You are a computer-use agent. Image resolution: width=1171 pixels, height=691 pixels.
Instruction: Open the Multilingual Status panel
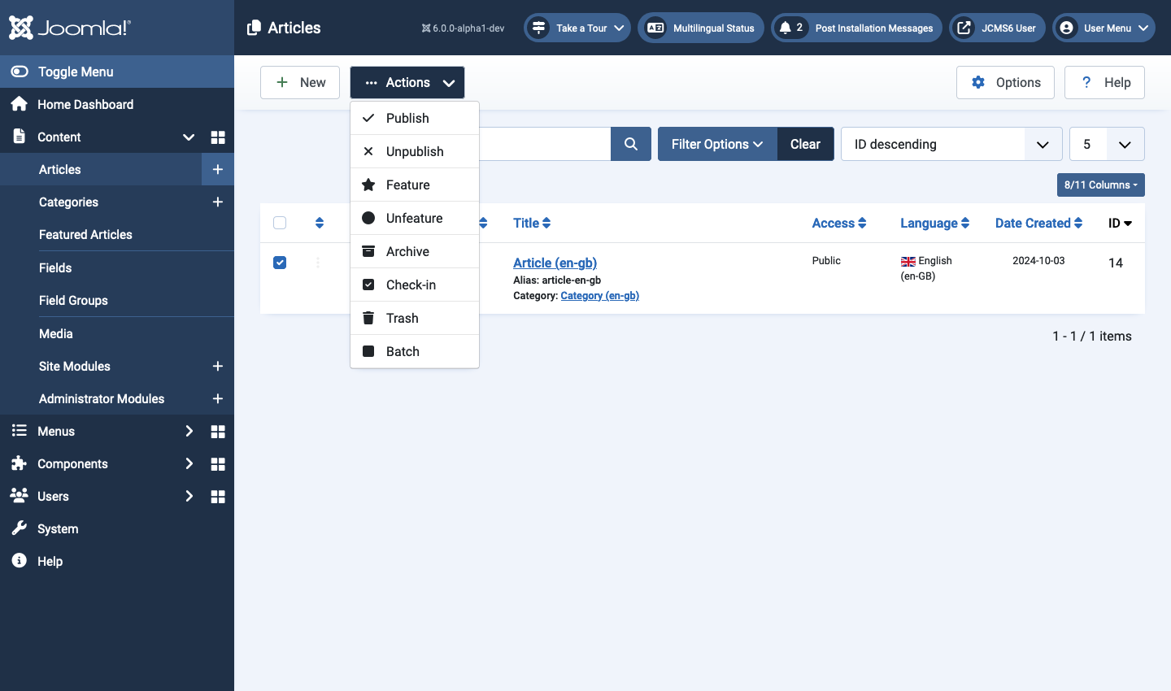tap(700, 27)
